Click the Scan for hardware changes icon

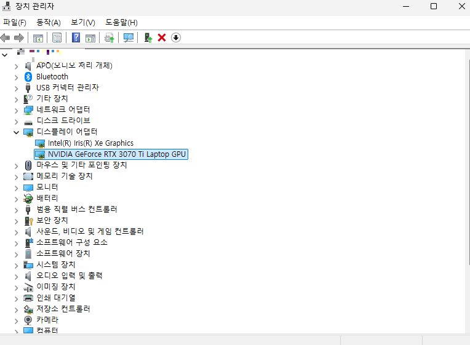(x=129, y=38)
